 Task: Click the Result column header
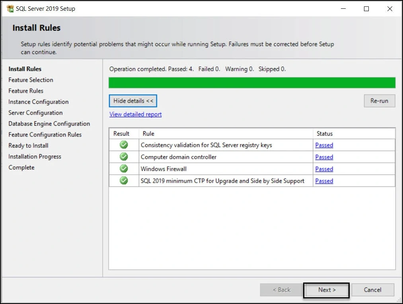click(x=124, y=134)
